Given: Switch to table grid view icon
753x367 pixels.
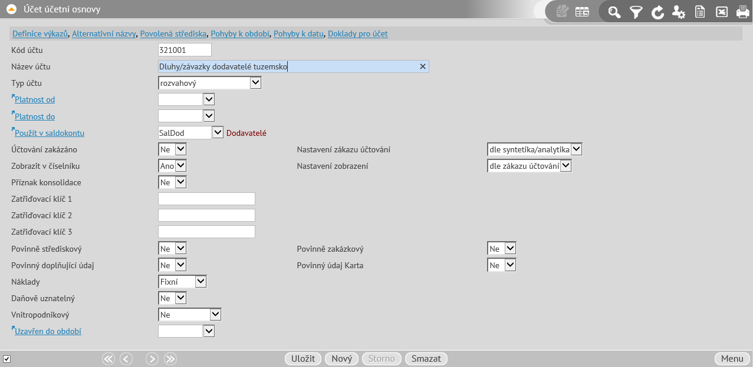Looking at the screenshot, I should (582, 11).
